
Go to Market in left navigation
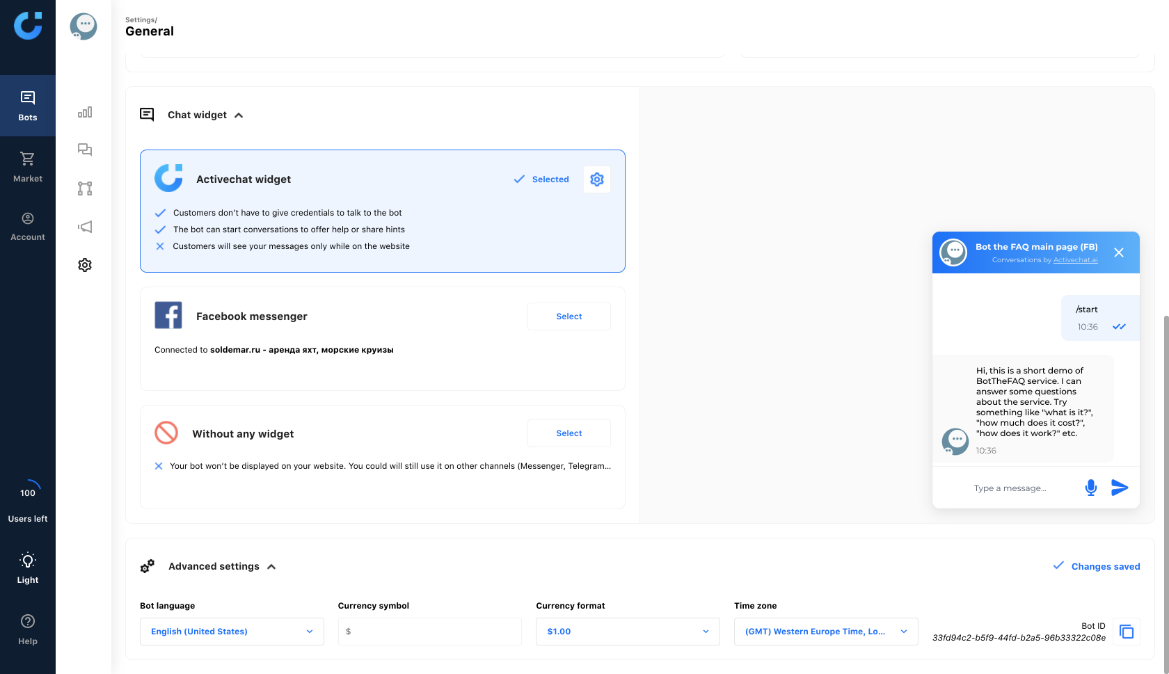point(28,167)
